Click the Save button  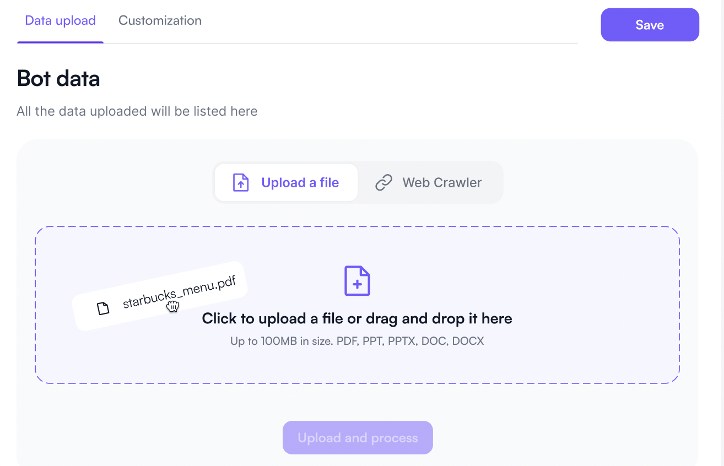click(x=650, y=24)
